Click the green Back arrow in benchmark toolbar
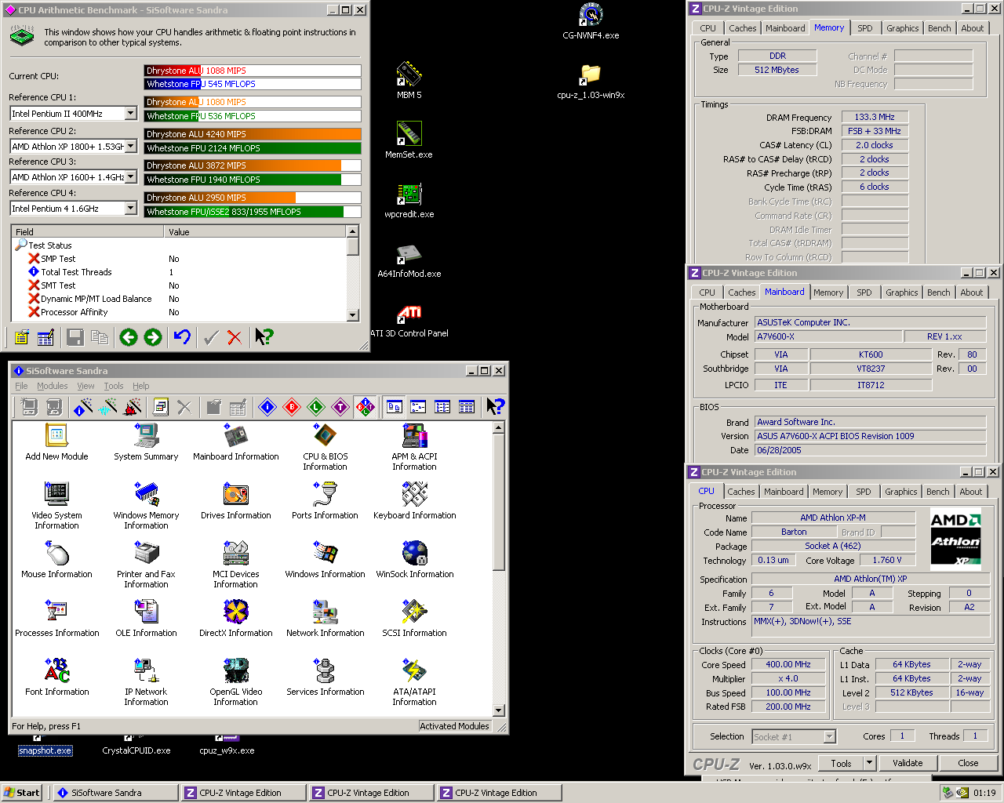1004x803 pixels. (129, 337)
